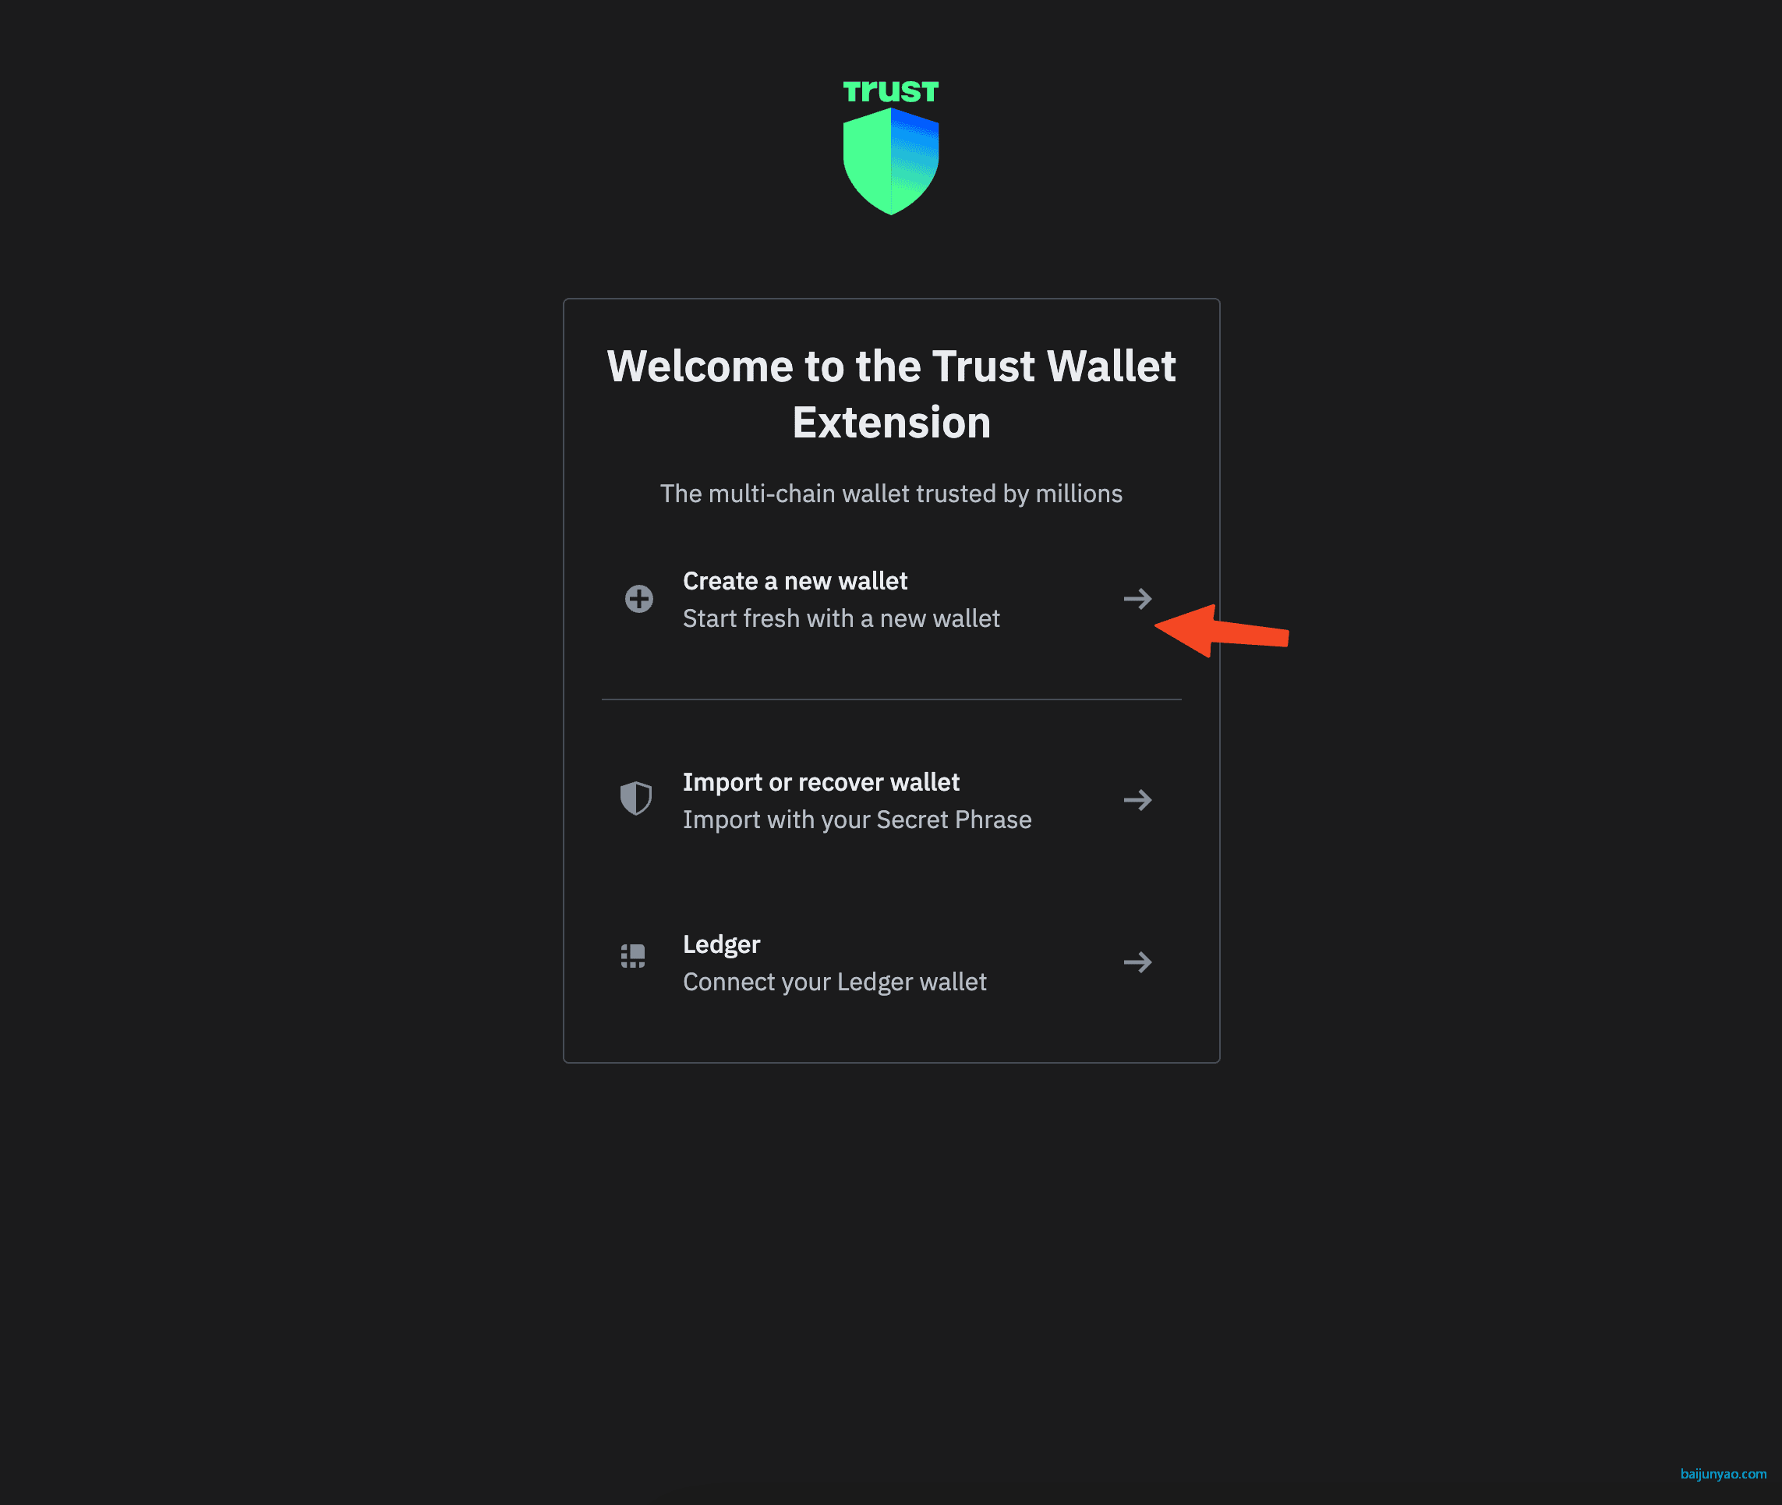Click the Create new wallet plus icon

pyautogui.click(x=638, y=599)
